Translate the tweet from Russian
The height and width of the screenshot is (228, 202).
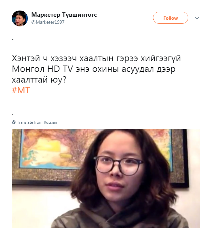click(37, 122)
